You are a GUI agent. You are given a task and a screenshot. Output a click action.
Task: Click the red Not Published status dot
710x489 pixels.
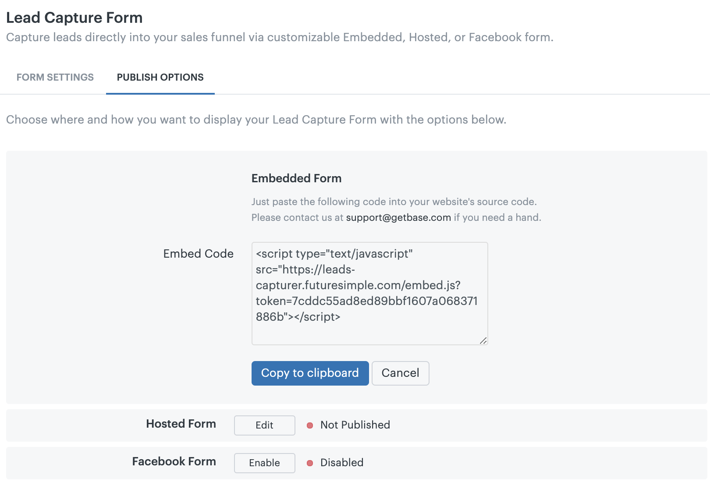click(x=310, y=425)
